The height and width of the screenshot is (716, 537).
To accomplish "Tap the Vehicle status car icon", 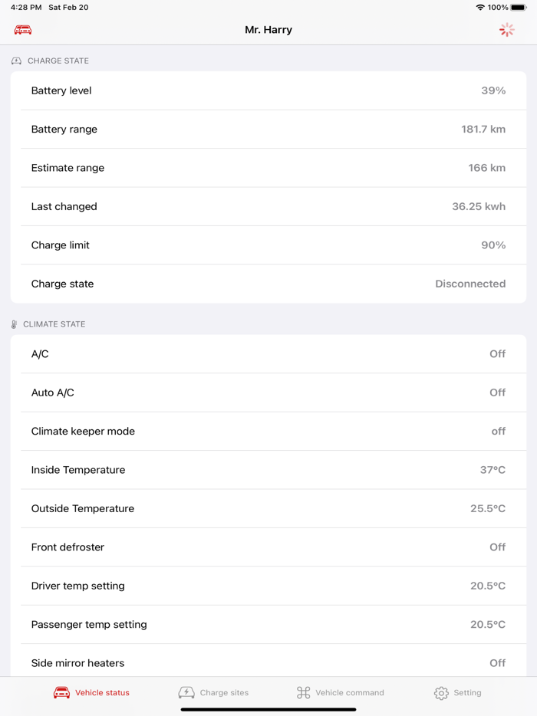I will 61,693.
